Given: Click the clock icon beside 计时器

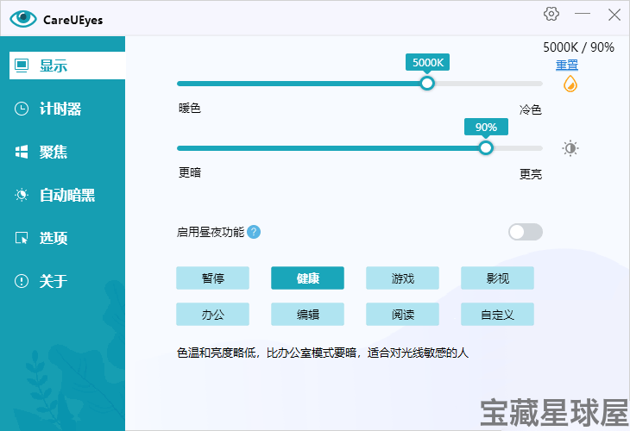Looking at the screenshot, I should (x=22, y=109).
